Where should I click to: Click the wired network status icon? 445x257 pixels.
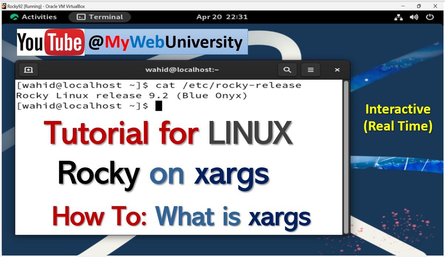tap(398, 17)
